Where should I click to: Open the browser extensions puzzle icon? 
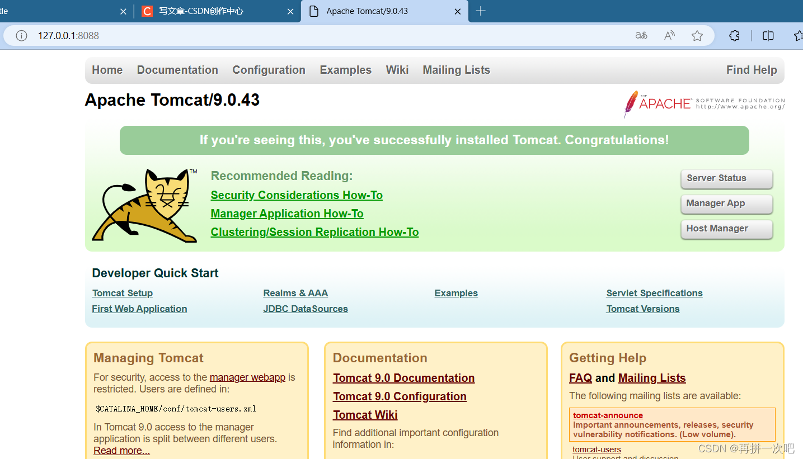[735, 36]
